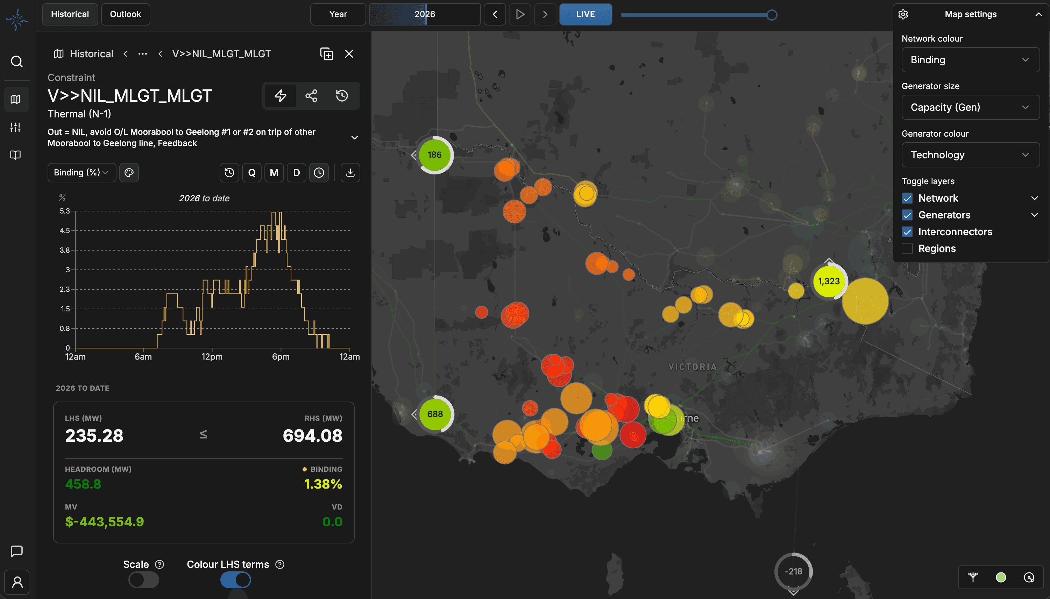
Task: Click the Scale help question icon
Action: click(160, 564)
